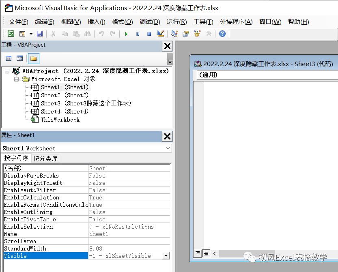Click the (名称) property value Sheet1
Image resolution: width=338 pixels, height=272 pixels.
pyautogui.click(x=129, y=168)
